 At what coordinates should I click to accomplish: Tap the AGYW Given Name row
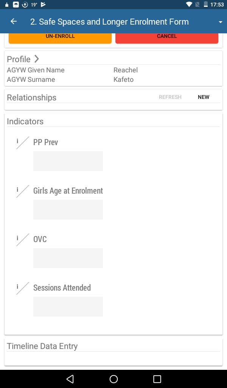pos(113,70)
